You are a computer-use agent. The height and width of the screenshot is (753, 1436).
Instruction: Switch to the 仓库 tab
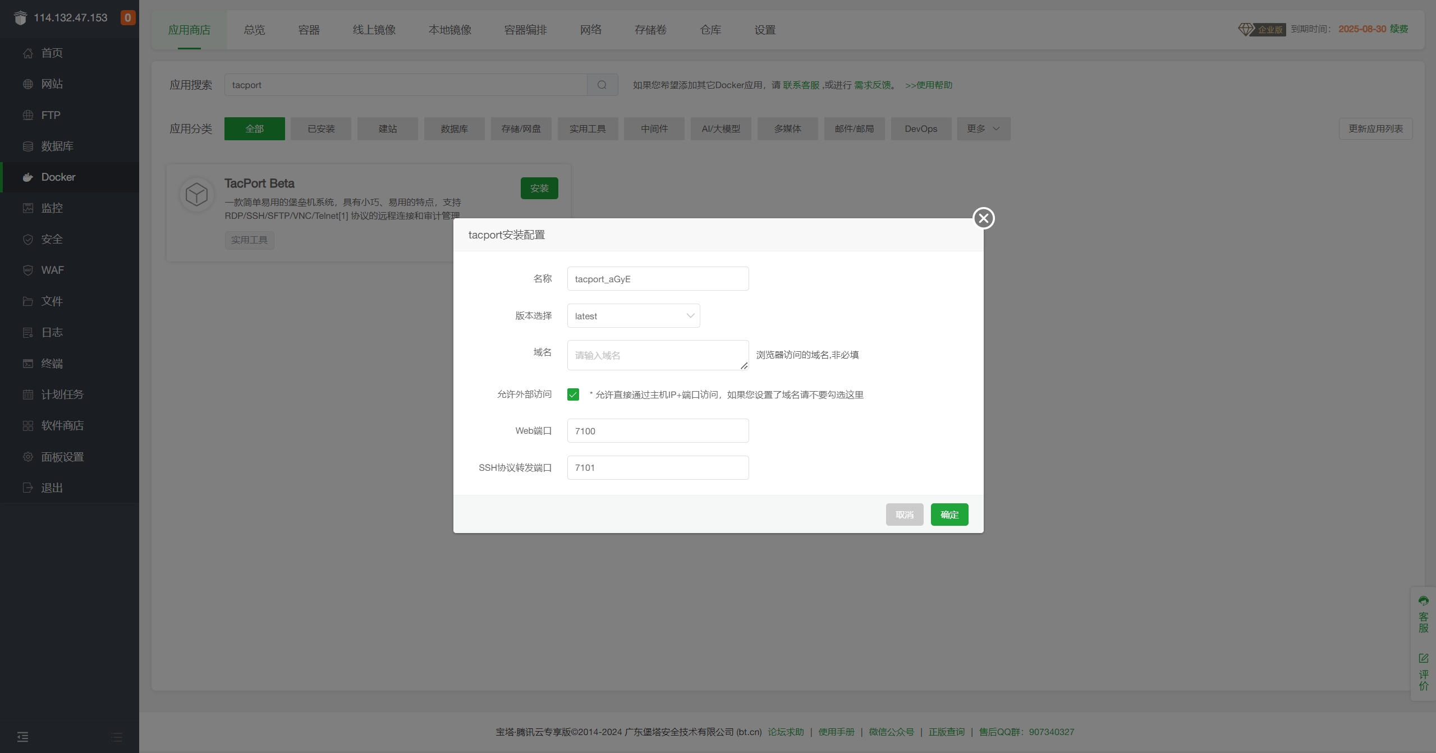coord(711,30)
